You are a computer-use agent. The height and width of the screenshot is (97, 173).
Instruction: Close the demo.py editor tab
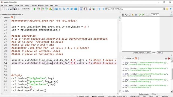(x=12, y=17)
